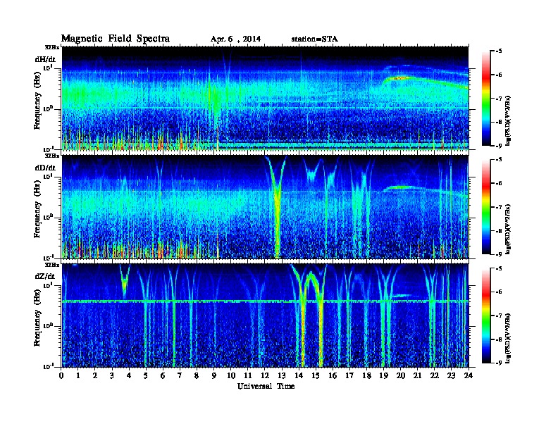Viewport: 558px width, 431px height.
Task: Click hour tick label "7" on time axis
Action: pos(180,375)
